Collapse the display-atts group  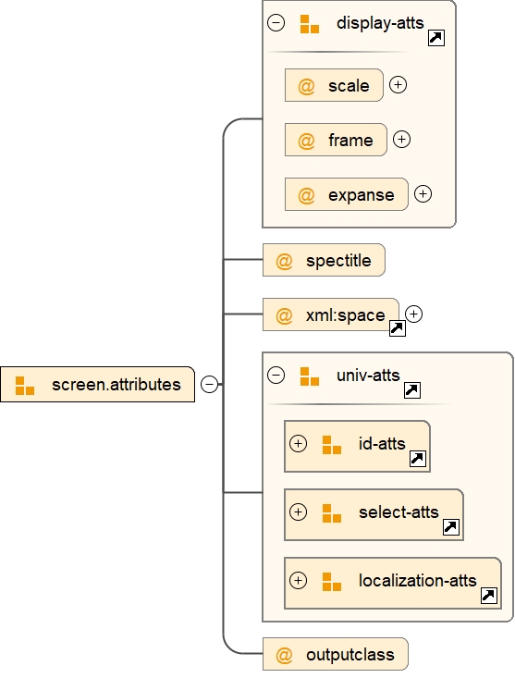pyautogui.click(x=276, y=22)
